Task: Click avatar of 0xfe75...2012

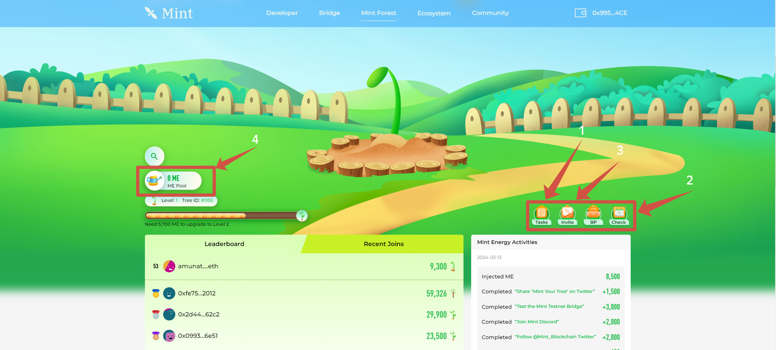Action: [x=169, y=293]
